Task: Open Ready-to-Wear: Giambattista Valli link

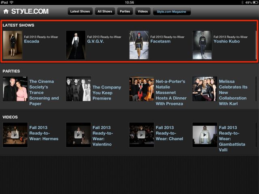Action: (232, 139)
